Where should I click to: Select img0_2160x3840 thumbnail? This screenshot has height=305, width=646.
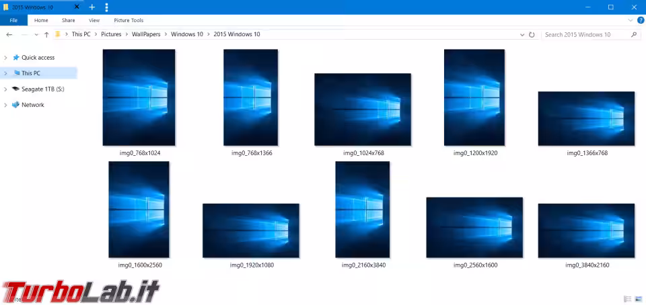[x=363, y=210]
